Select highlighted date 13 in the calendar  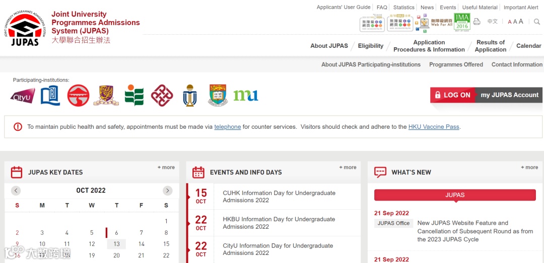click(116, 244)
